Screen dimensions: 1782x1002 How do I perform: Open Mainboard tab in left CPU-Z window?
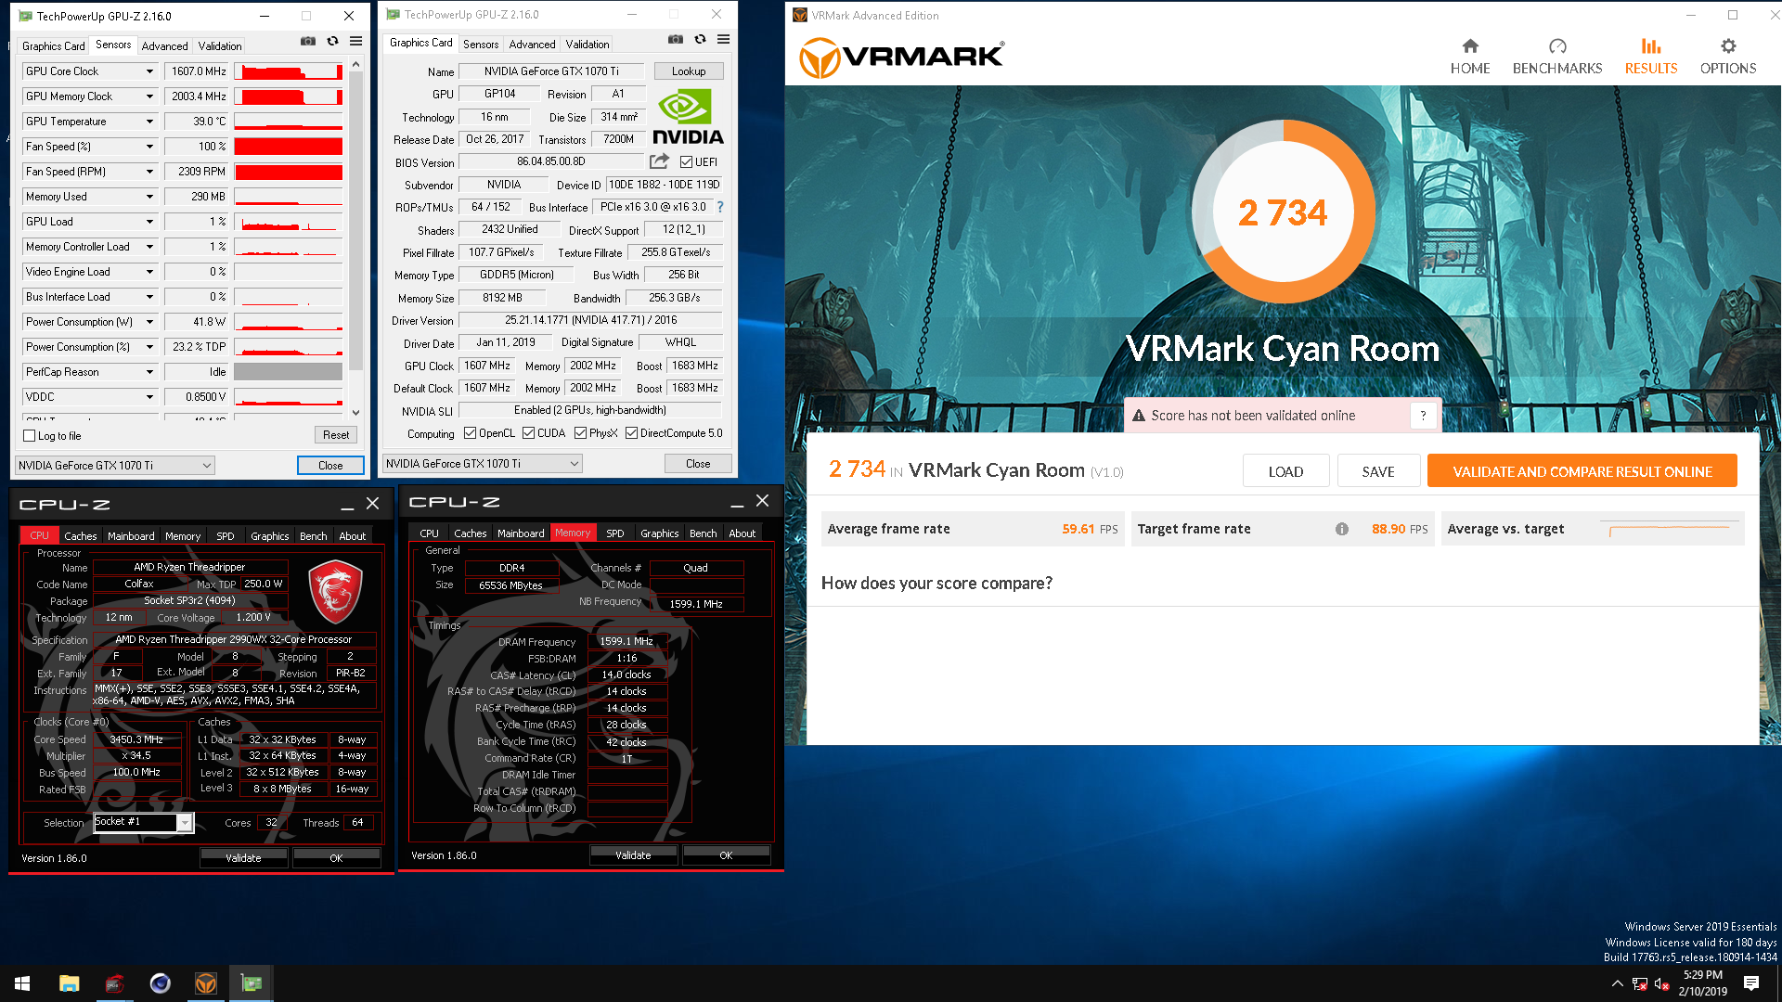[x=131, y=535]
